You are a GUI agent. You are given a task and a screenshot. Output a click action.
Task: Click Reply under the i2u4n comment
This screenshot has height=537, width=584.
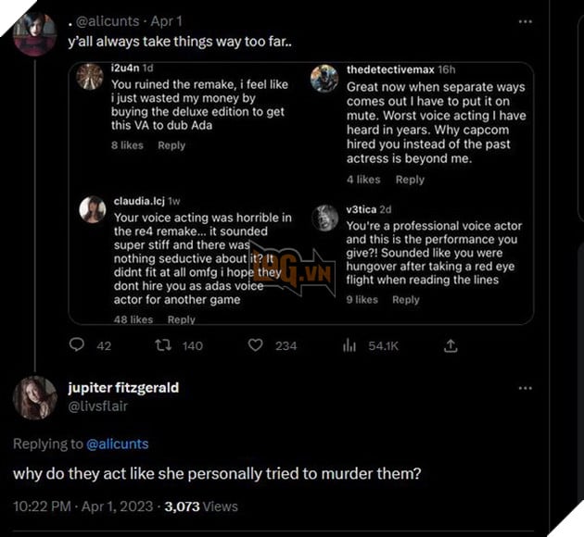pos(171,145)
